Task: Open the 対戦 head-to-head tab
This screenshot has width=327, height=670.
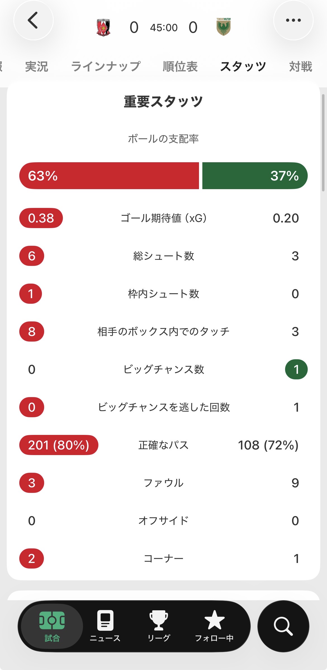Action: point(300,67)
